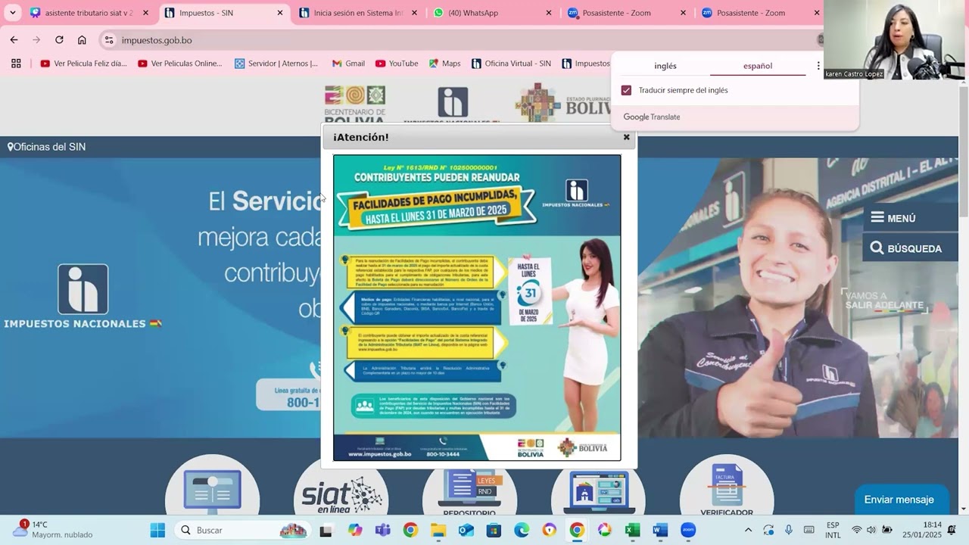Switch to first Posasistente - Zoom tab
Screen dimensions: 969x545
click(625, 13)
